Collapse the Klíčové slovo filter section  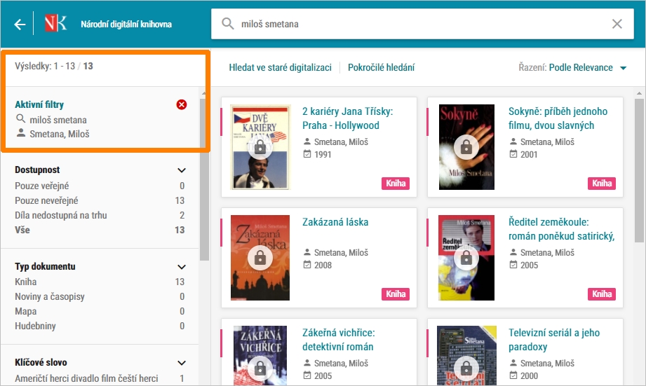point(181,363)
